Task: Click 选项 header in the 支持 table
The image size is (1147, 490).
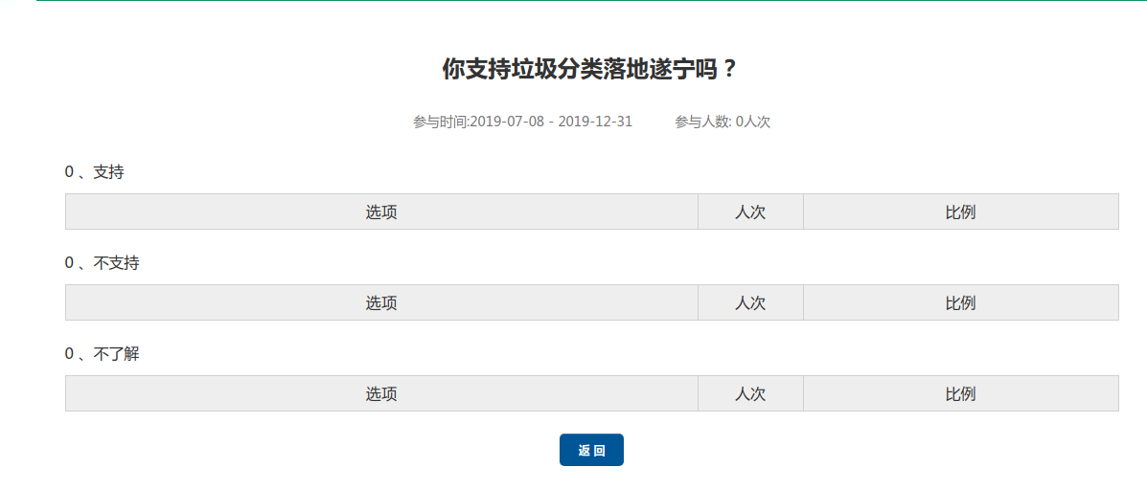Action: 381,212
